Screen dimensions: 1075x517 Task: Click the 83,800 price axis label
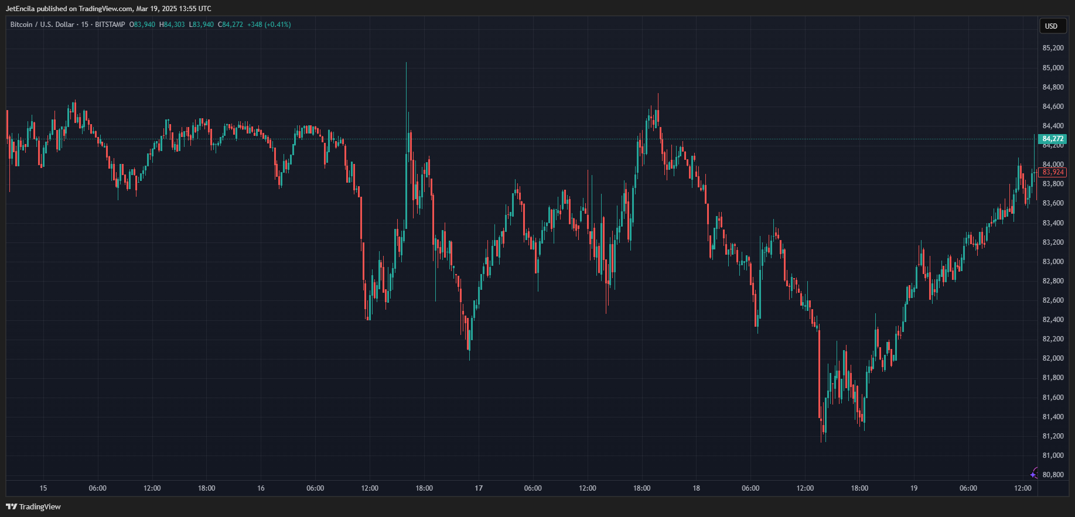[1053, 184]
